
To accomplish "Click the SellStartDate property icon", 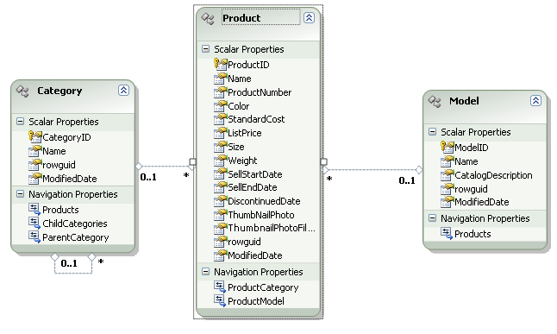I will [x=220, y=174].
